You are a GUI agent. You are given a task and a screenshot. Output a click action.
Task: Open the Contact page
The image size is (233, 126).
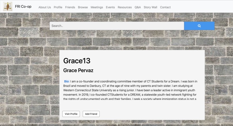[x=165, y=7]
